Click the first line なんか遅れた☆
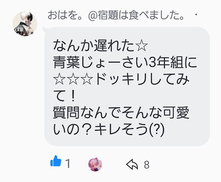 coord(101,46)
